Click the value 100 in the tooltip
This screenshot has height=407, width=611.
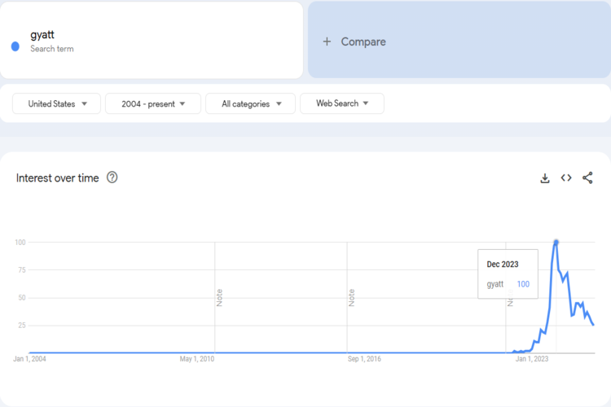coord(523,284)
